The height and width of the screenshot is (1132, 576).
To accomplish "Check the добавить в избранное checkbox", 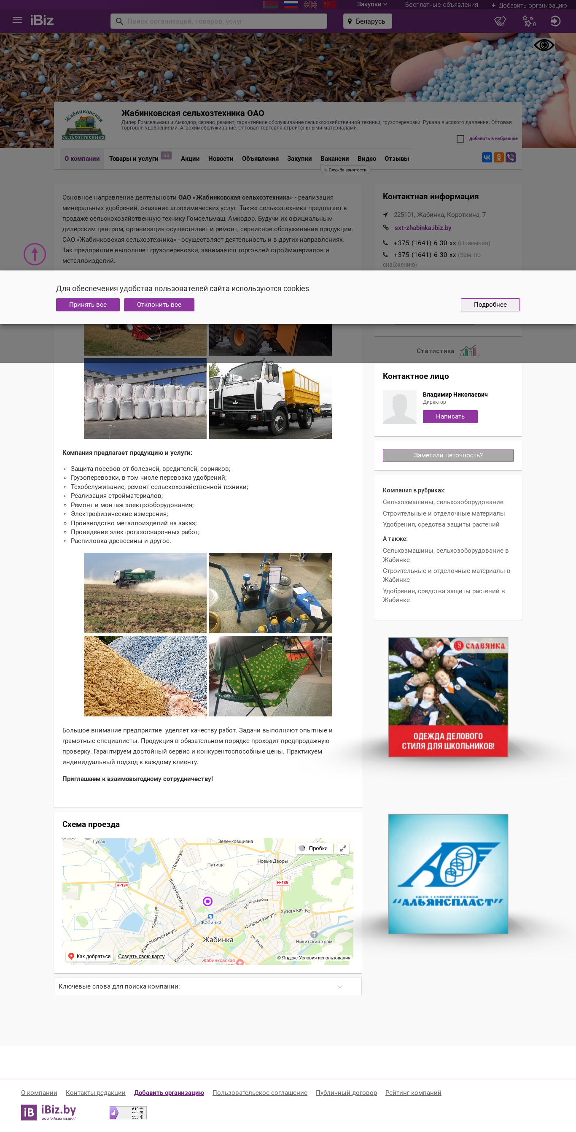I will tap(460, 139).
